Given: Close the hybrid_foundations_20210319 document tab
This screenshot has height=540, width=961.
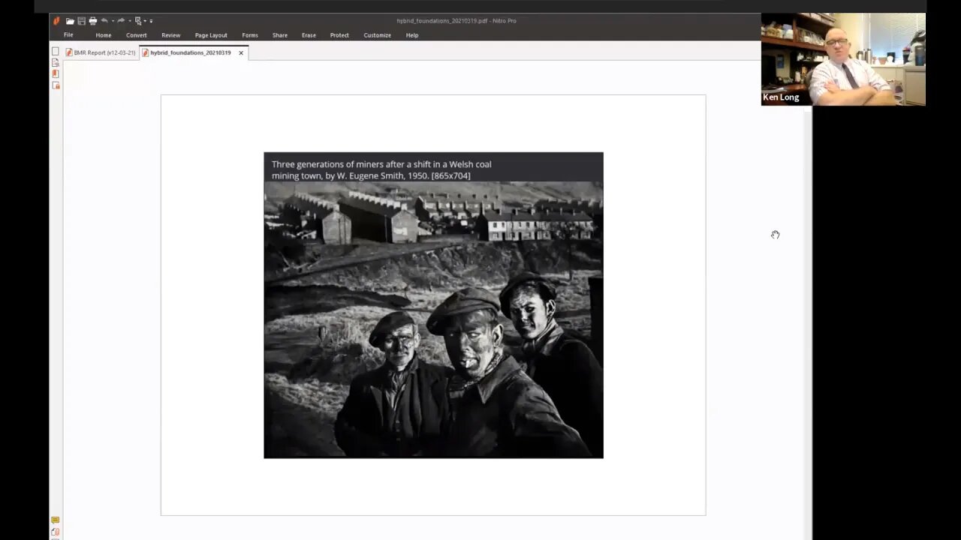Looking at the screenshot, I should (x=241, y=52).
